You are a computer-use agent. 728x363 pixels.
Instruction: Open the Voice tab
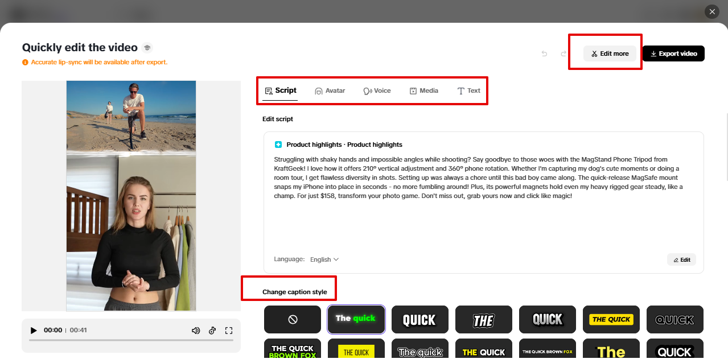pyautogui.click(x=377, y=90)
